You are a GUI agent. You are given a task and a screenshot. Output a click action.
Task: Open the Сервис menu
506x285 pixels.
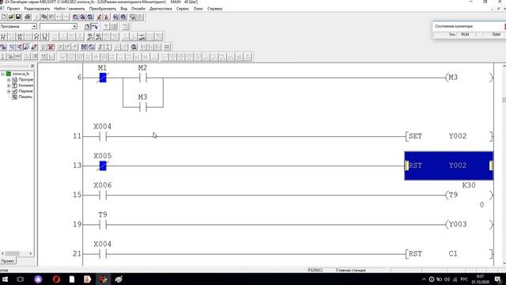(x=183, y=9)
